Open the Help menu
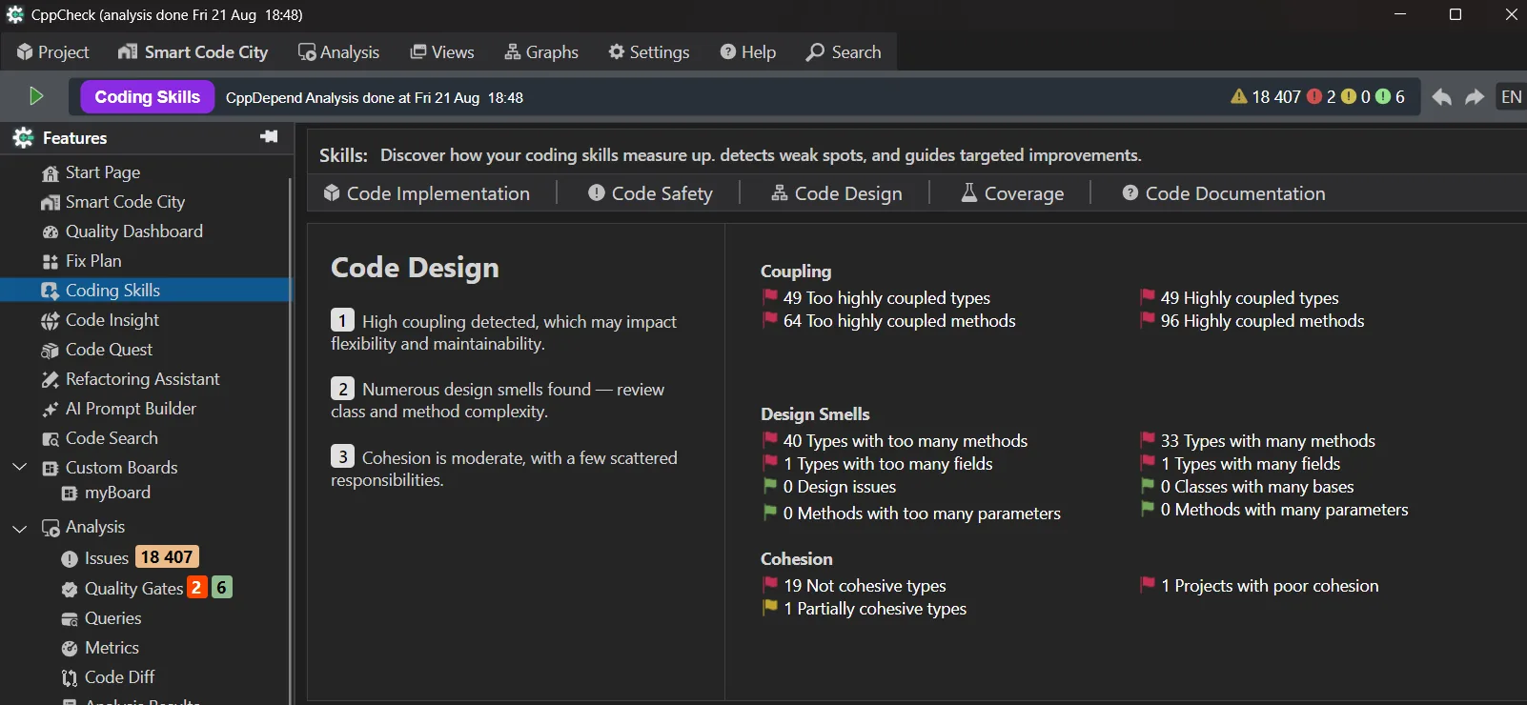This screenshot has height=705, width=1527. pos(748,52)
